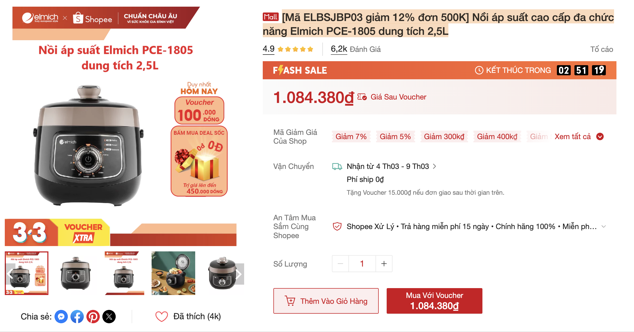Click the quantity input field
634x332 pixels.
coord(362,264)
